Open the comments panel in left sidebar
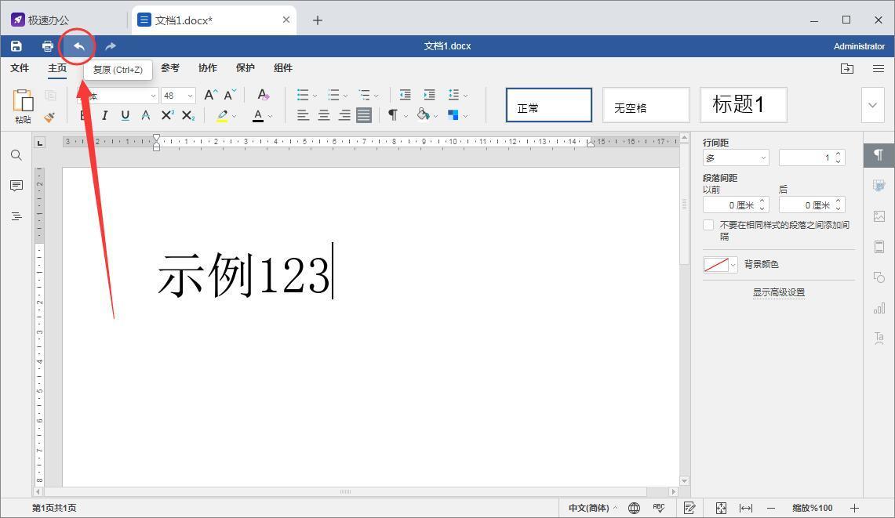 (x=16, y=186)
